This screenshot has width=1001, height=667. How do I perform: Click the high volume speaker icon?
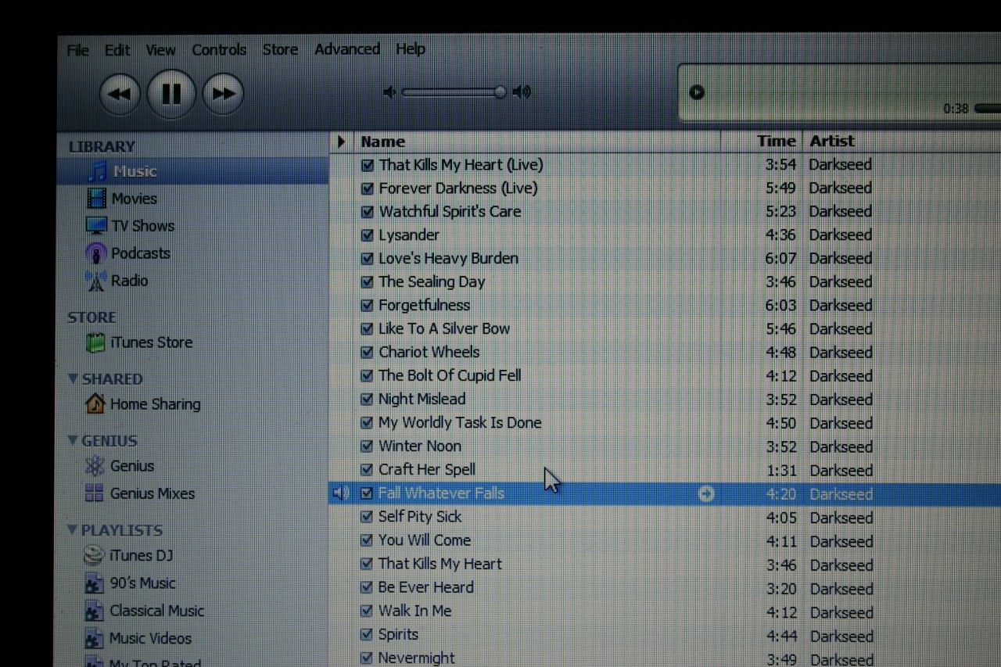pyautogui.click(x=522, y=92)
